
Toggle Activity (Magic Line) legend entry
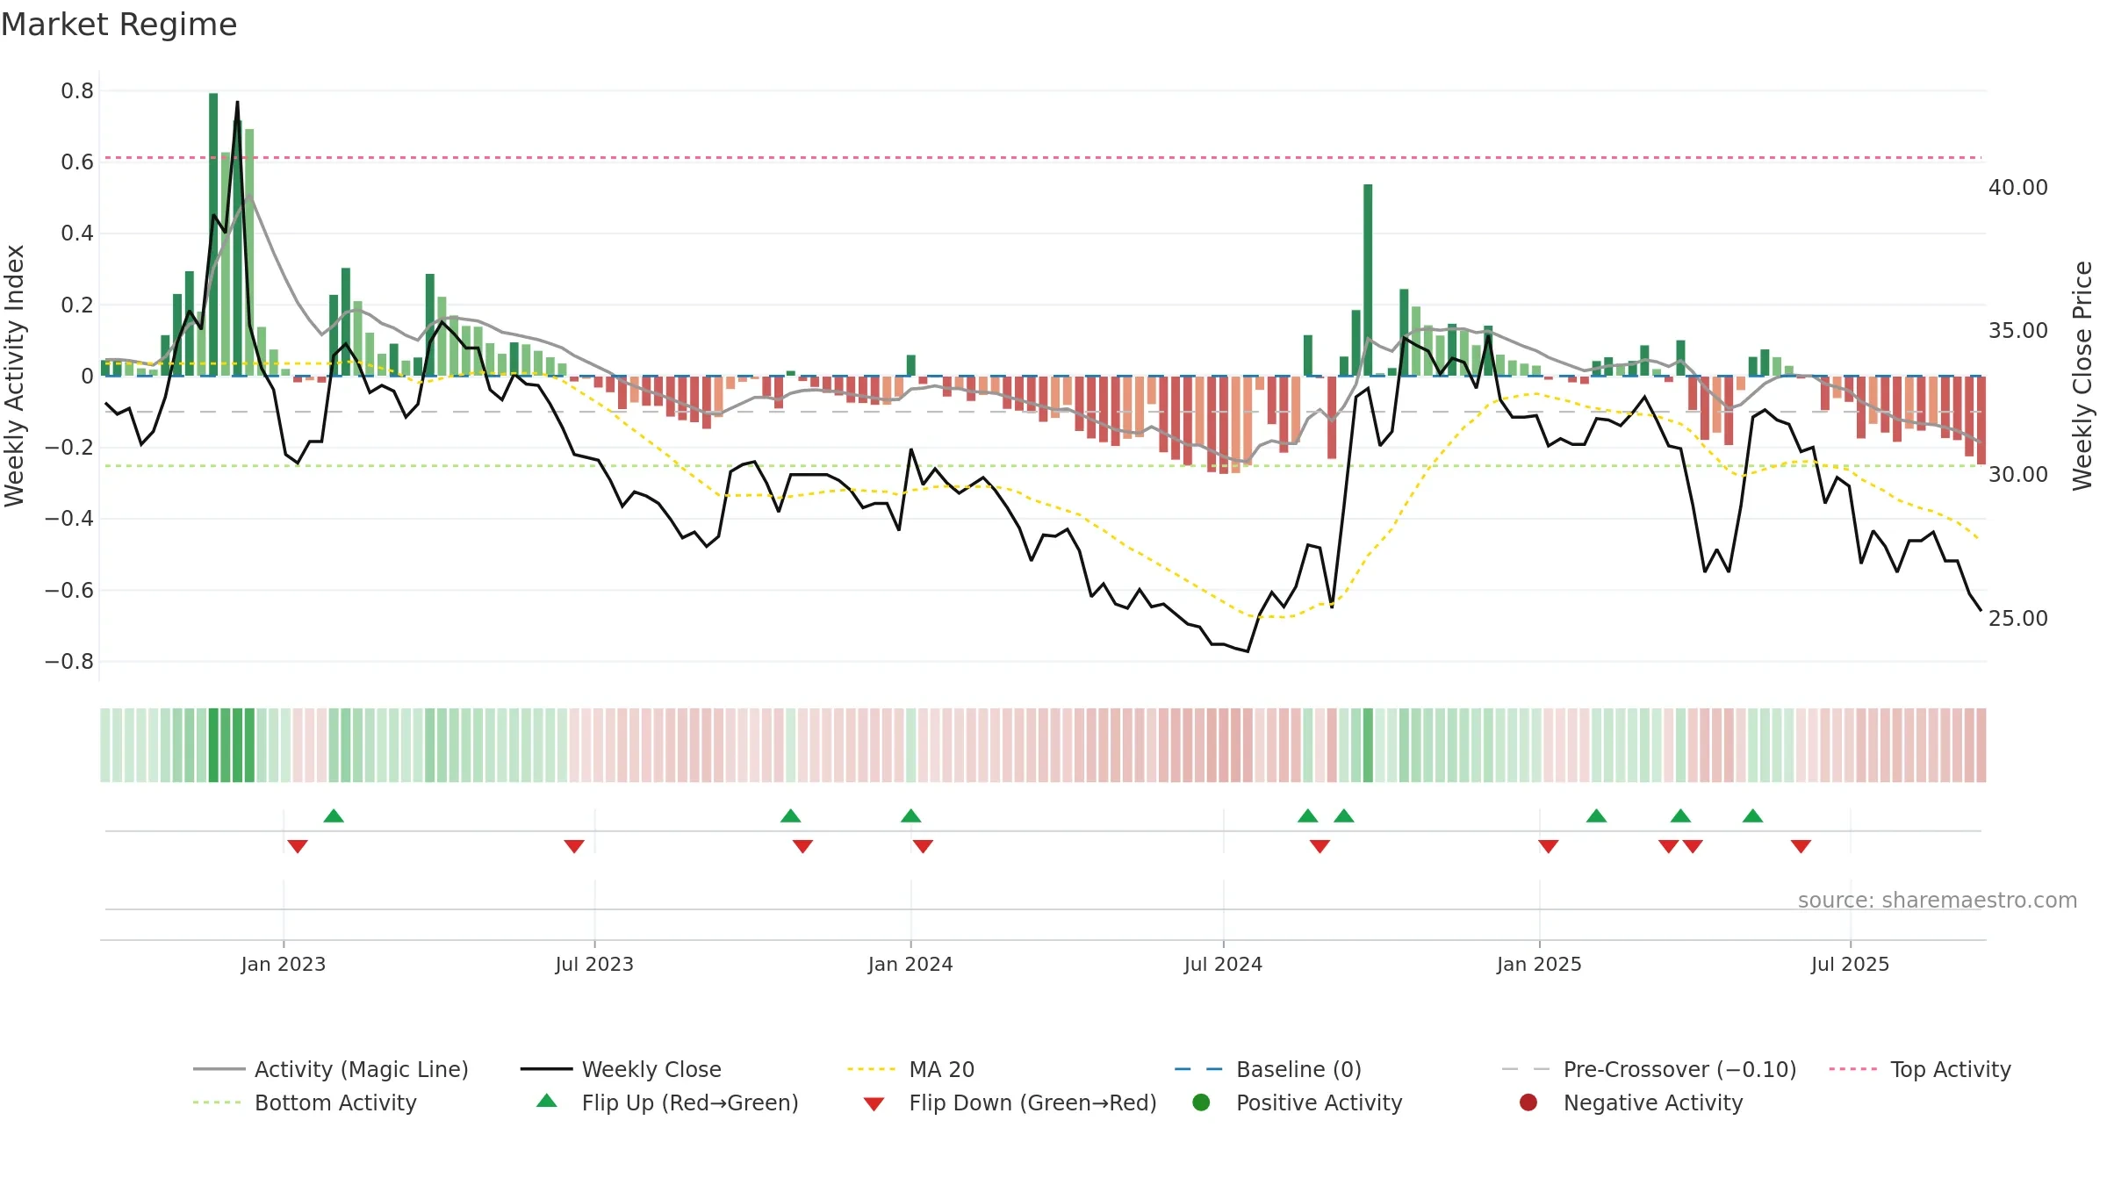[x=331, y=1069]
